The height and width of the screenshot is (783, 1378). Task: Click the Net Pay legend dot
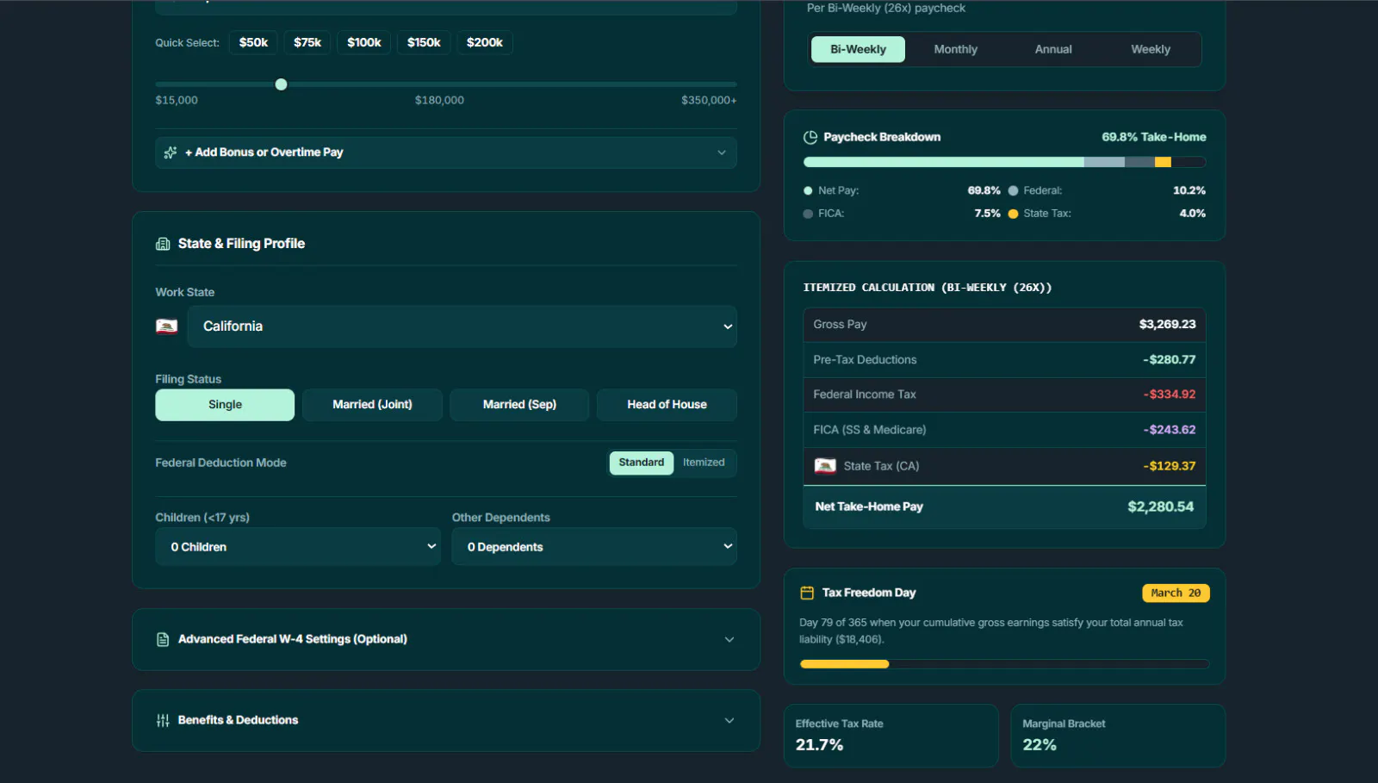coord(808,191)
